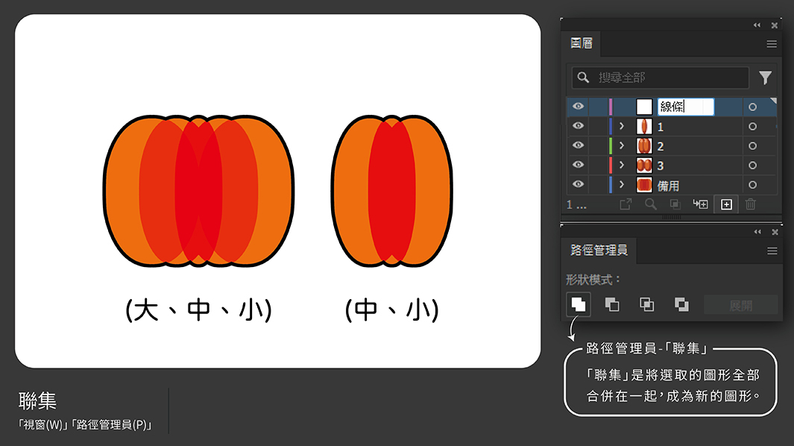Click the left three-ellipse pumpkin shape
794x446 pixels.
click(x=198, y=191)
